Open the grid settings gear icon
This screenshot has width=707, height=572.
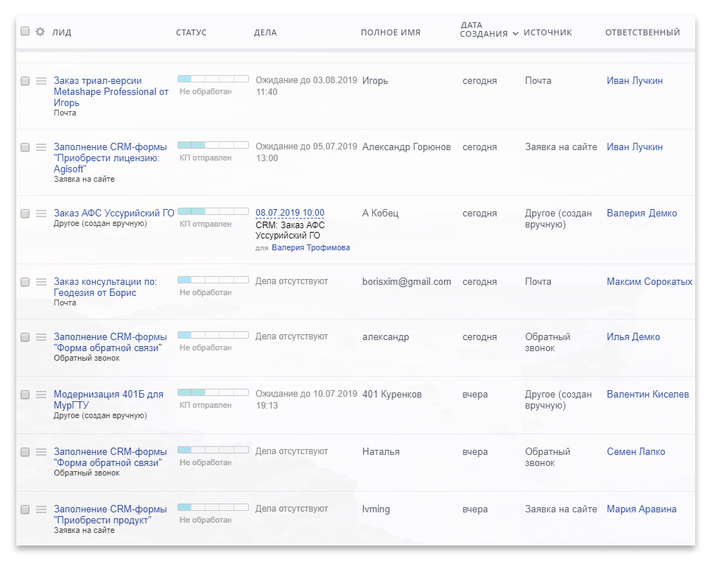tap(40, 32)
